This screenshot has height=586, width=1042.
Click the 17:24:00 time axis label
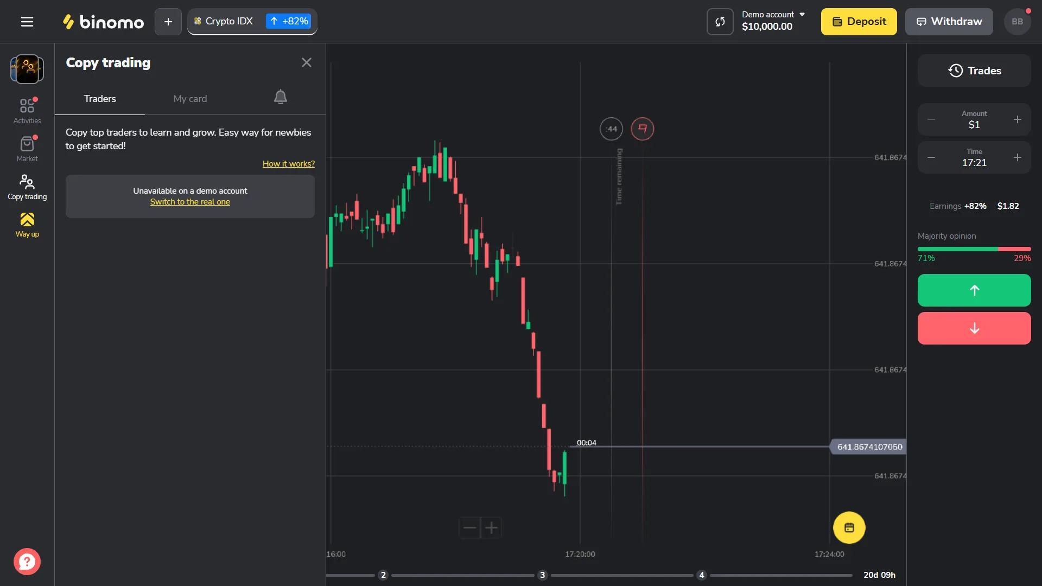click(829, 554)
